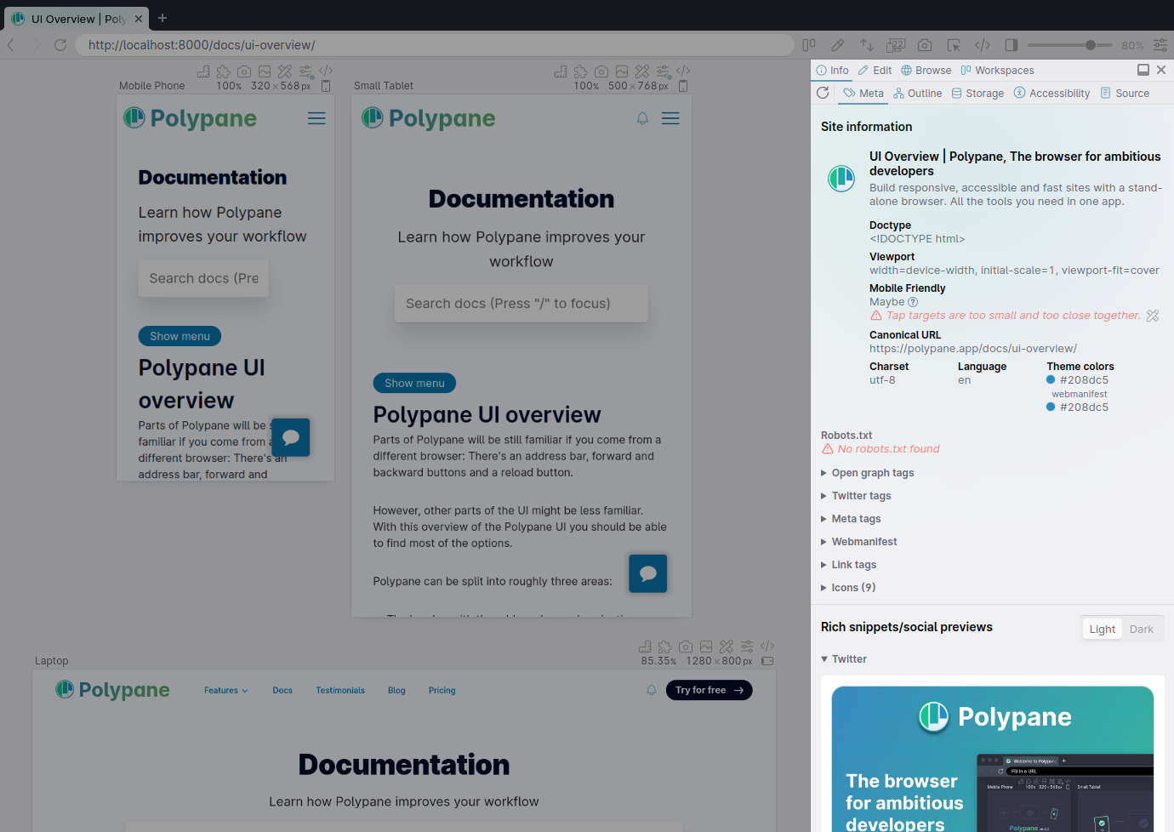Switch to the Browse panel tab
Image resolution: width=1174 pixels, height=832 pixels.
pyautogui.click(x=926, y=71)
